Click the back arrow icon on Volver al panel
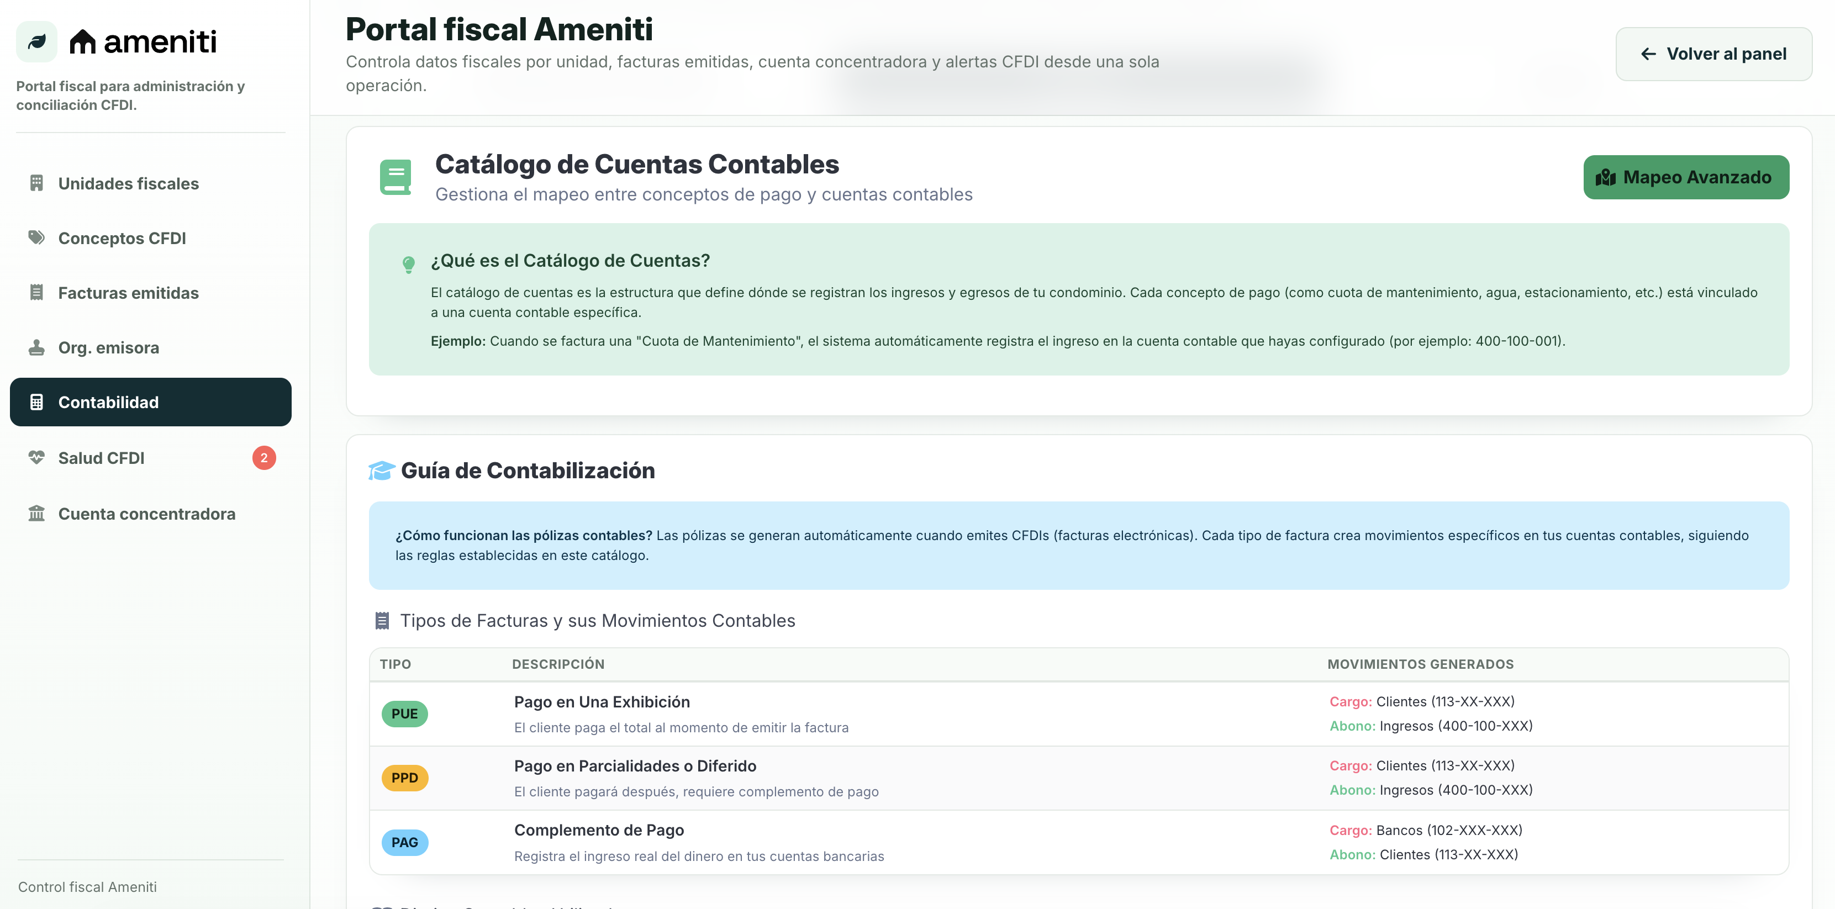The height and width of the screenshot is (909, 1835). pos(1648,54)
